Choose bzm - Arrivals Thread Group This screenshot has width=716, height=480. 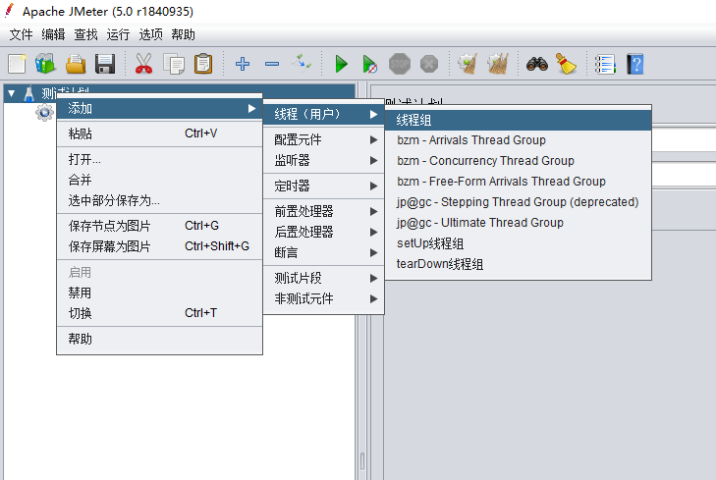tap(518, 140)
